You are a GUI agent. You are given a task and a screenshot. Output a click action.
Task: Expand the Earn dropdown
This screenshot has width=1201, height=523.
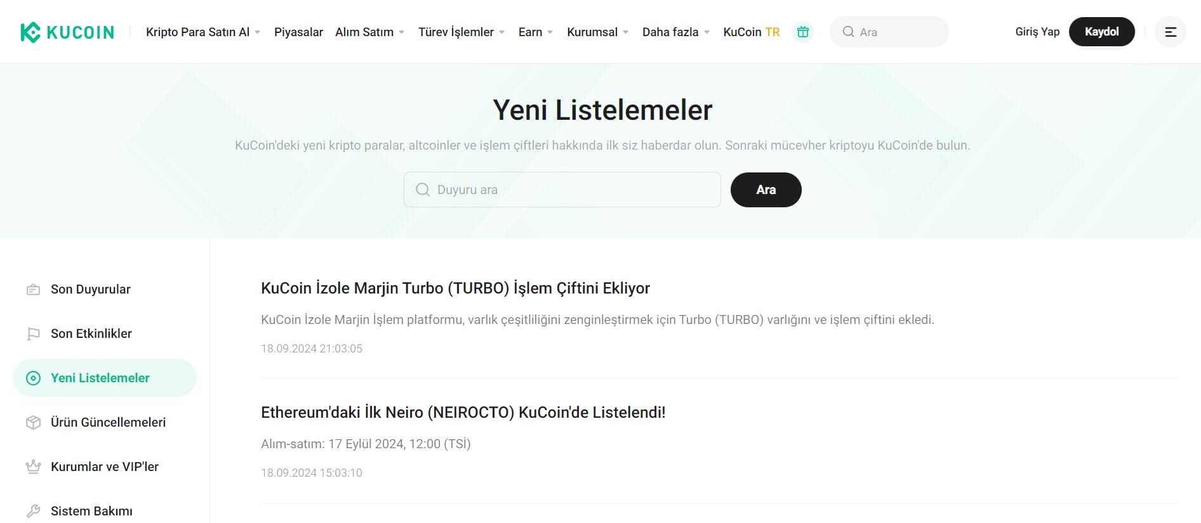click(x=536, y=32)
